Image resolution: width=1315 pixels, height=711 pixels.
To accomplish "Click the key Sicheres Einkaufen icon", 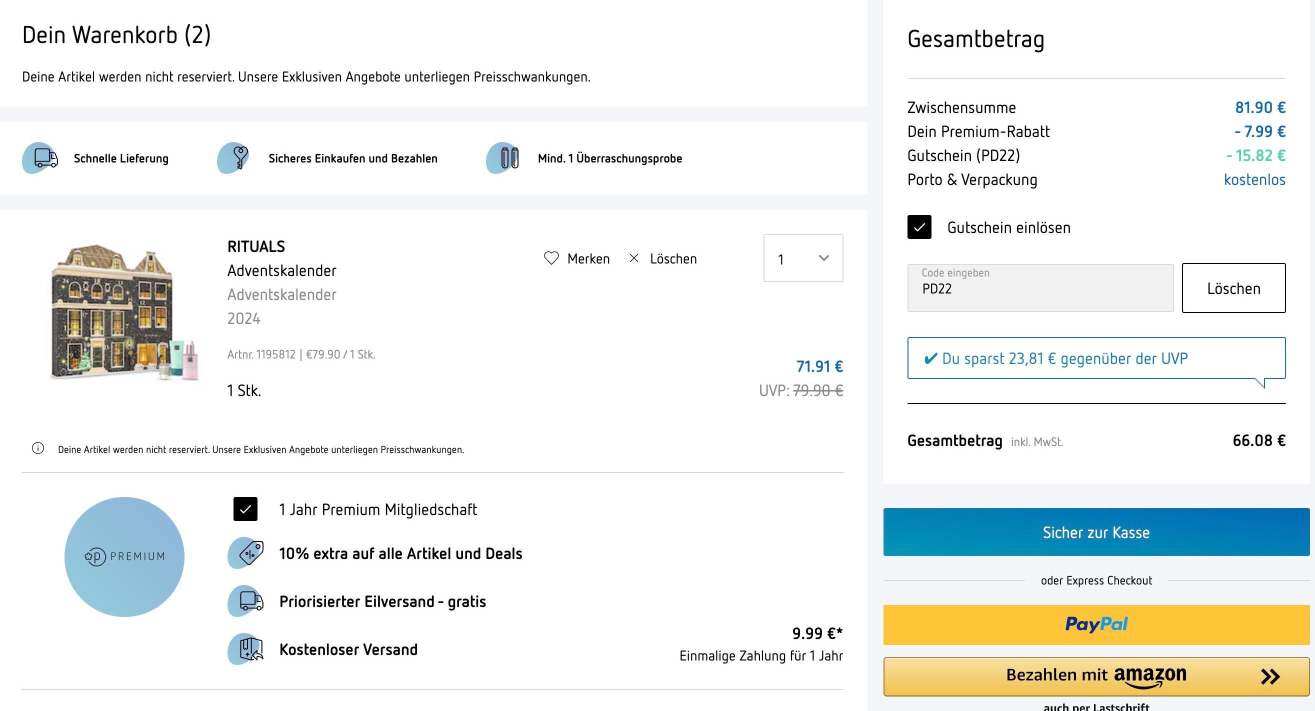I will pos(235,158).
